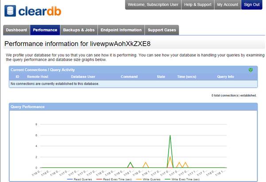The image size is (266, 182).
Task: Open the Endpoint Information tab
Action: pyautogui.click(x=121, y=30)
